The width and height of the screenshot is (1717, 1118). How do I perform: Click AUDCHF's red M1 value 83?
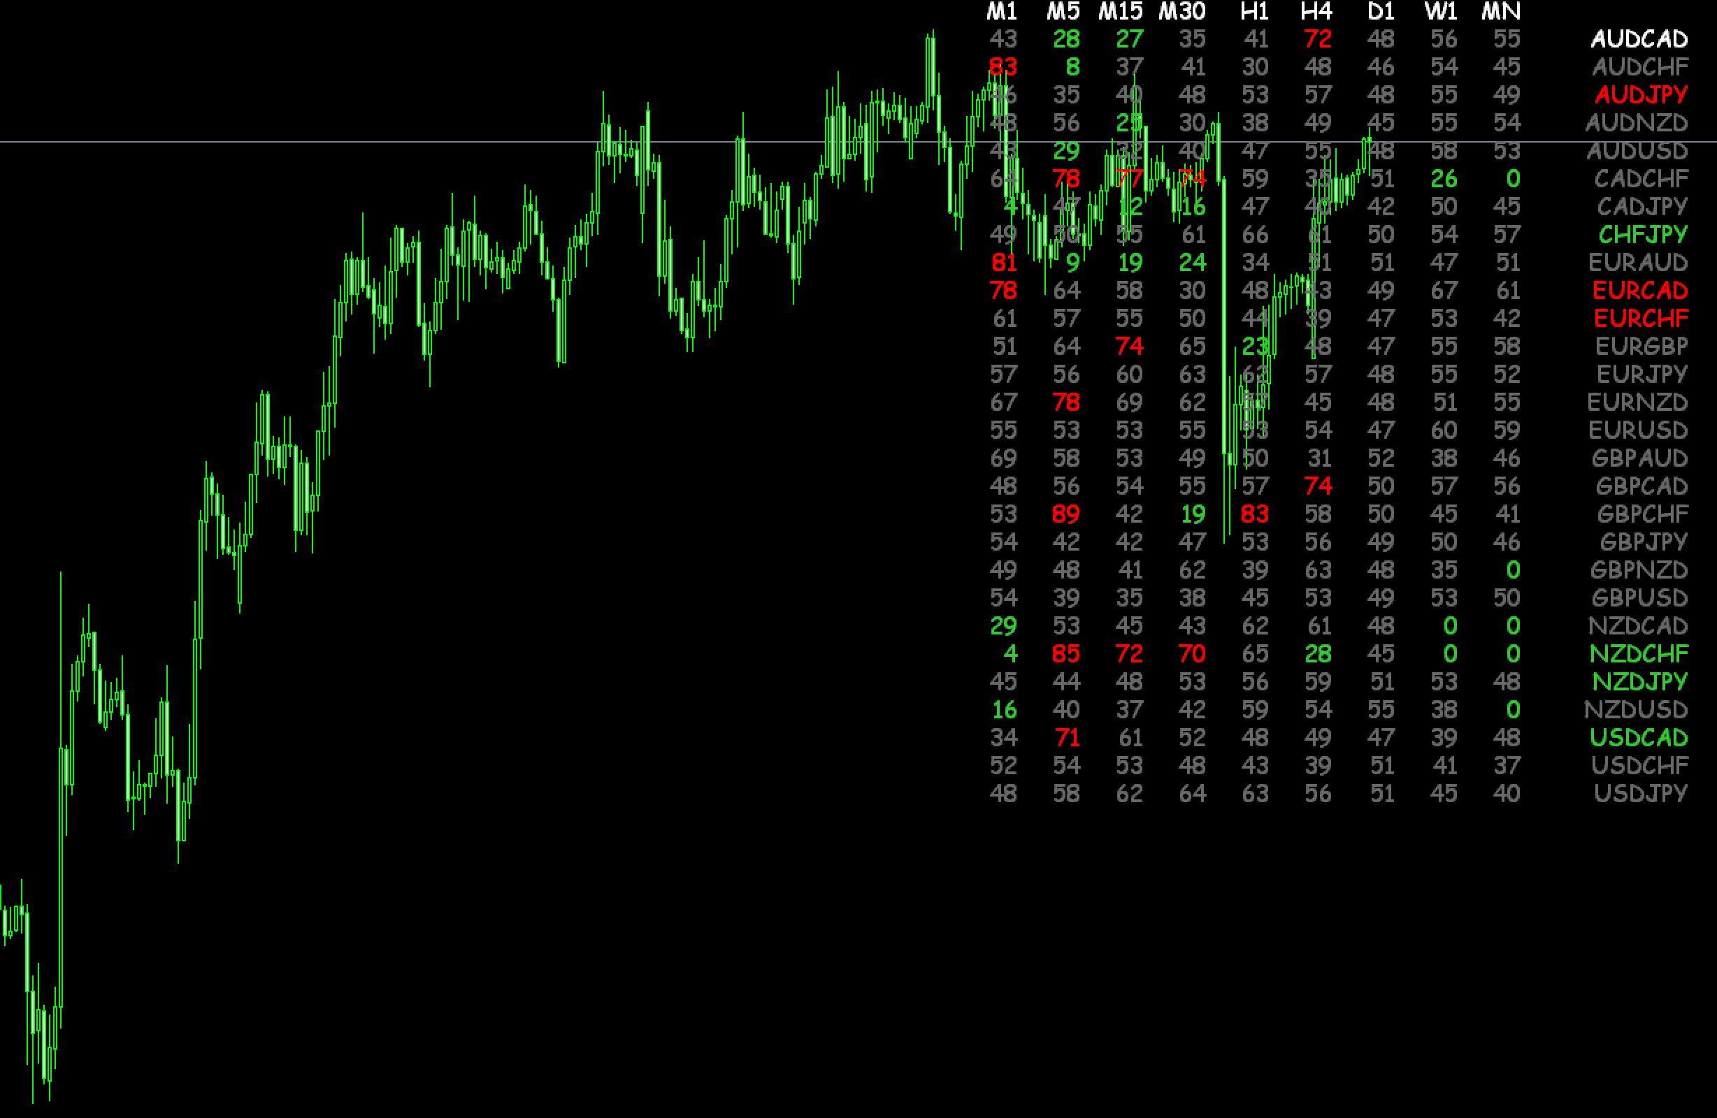pos(1003,67)
